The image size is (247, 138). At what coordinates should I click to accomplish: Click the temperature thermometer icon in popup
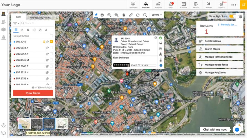tap(161, 60)
